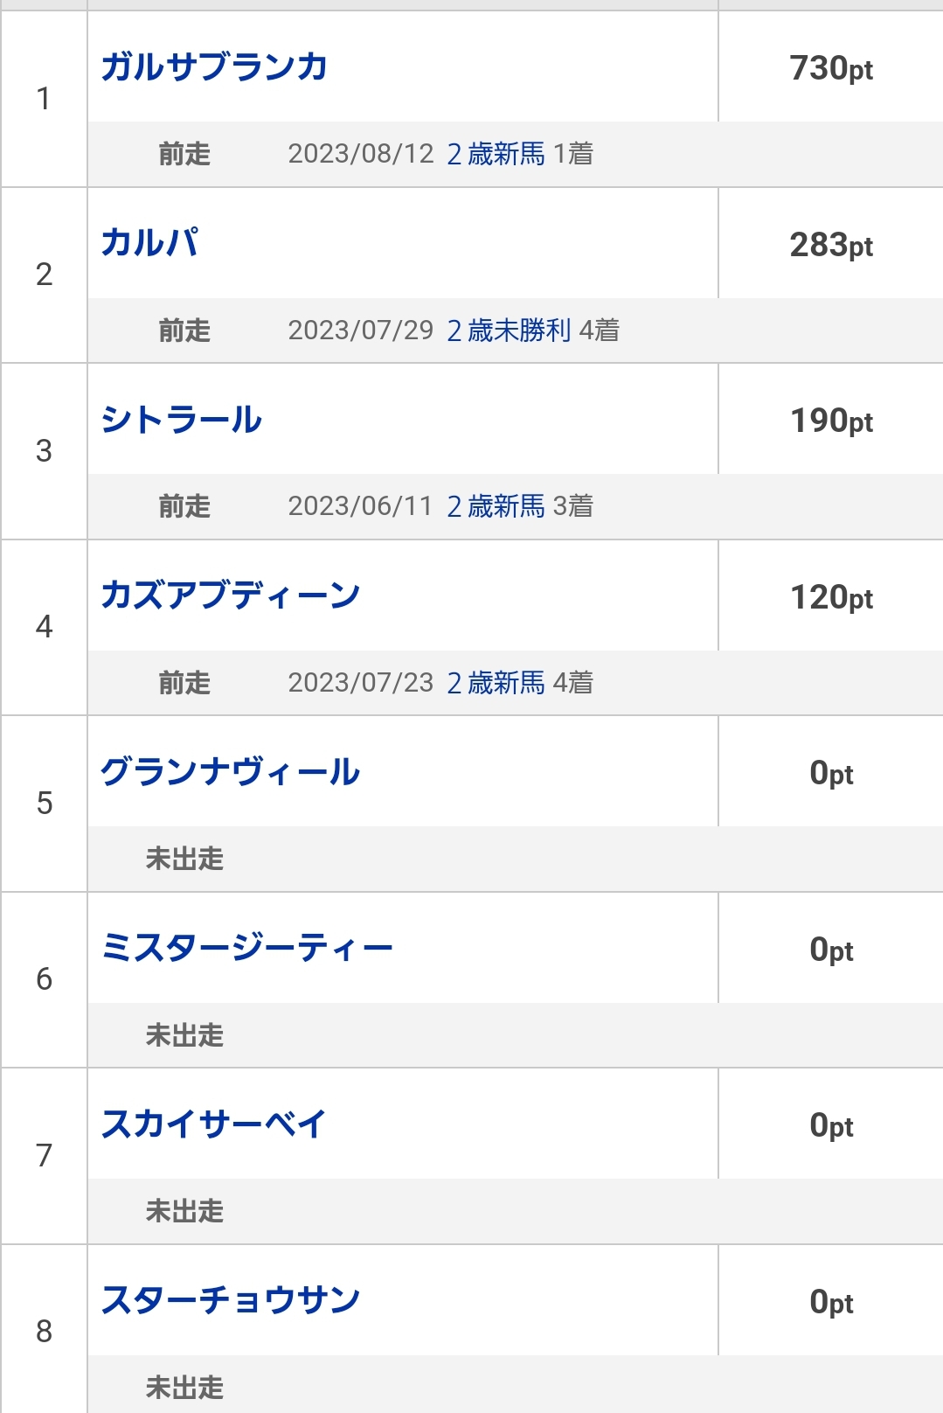This screenshot has width=943, height=1413.
Task: Click the 190pt score cell
Action: (x=831, y=421)
